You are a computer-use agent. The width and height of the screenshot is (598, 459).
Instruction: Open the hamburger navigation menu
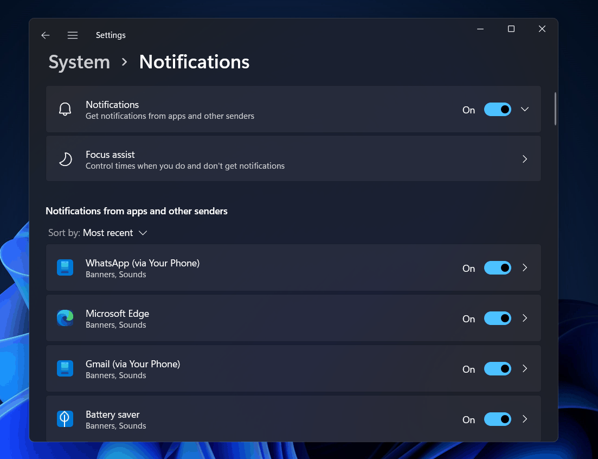click(73, 35)
